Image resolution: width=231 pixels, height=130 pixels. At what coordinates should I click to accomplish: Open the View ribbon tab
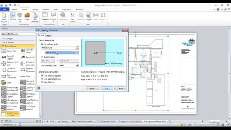56,9
